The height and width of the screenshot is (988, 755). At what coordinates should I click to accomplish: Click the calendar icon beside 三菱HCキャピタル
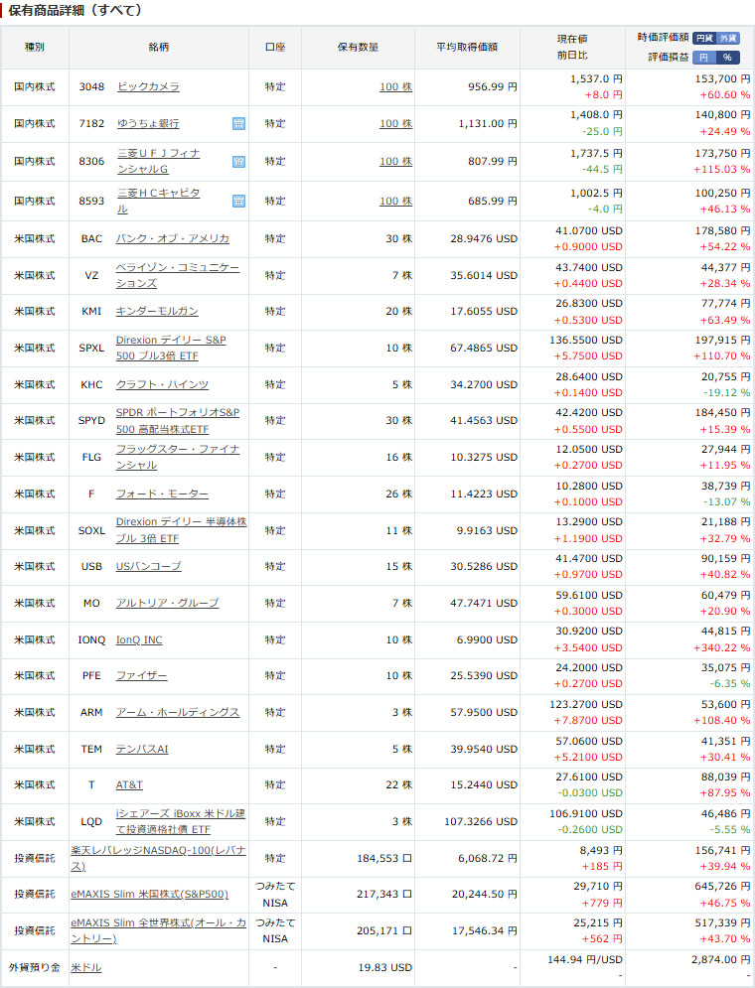point(238,201)
